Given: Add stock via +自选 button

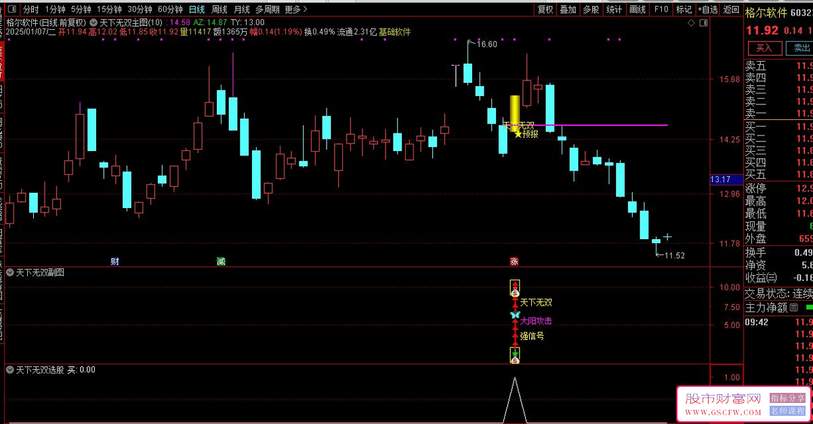Looking at the screenshot, I should 707,9.
